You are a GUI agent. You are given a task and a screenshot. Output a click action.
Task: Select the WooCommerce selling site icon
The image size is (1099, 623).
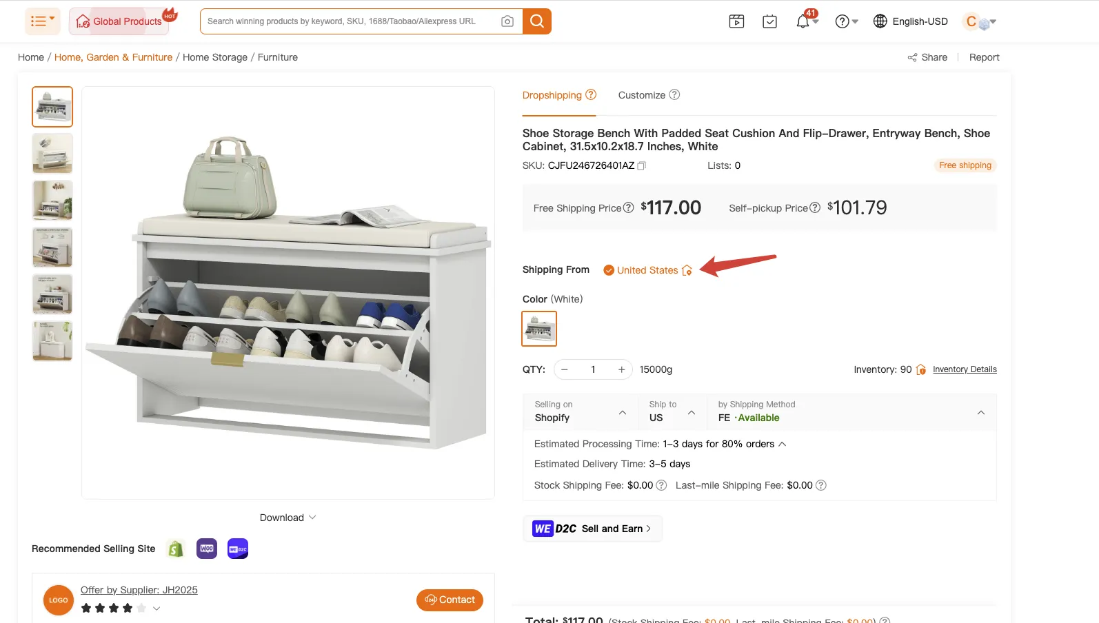(207, 549)
